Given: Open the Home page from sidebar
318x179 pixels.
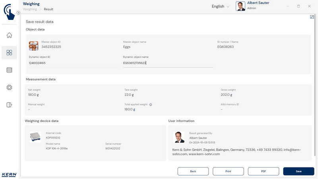Looking at the screenshot, I should pyautogui.click(x=9, y=35).
